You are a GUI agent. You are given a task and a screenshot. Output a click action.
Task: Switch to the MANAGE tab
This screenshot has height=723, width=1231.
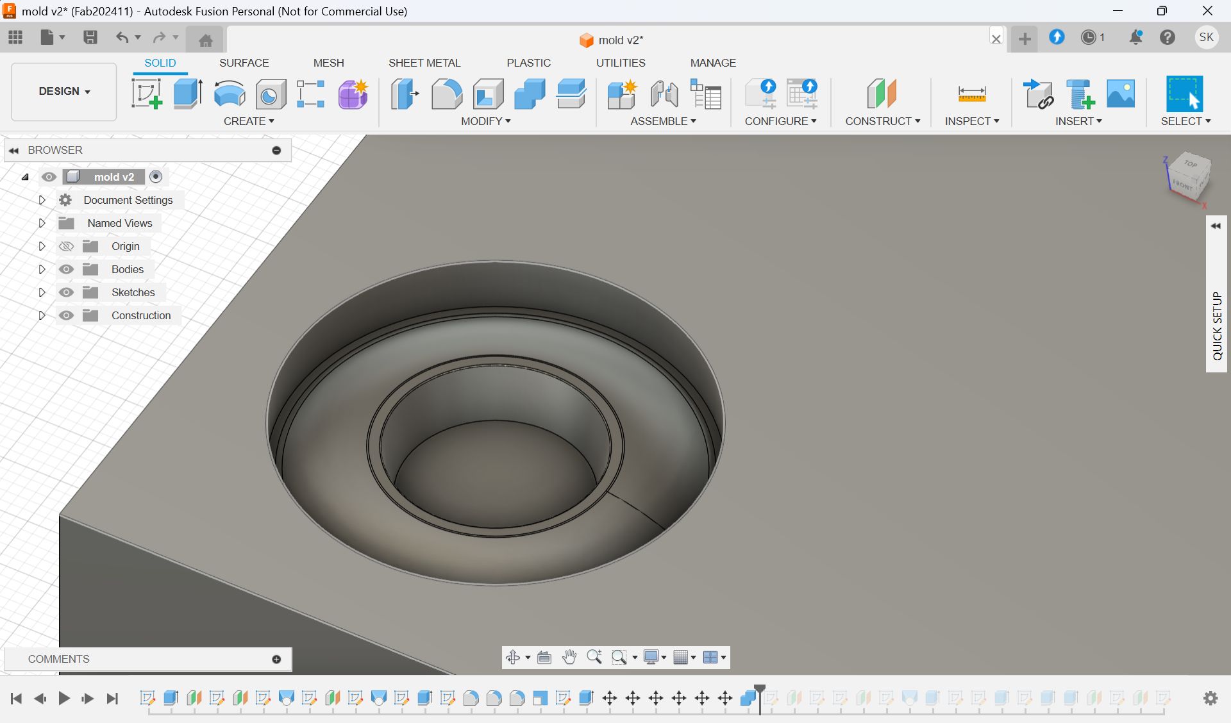(713, 63)
